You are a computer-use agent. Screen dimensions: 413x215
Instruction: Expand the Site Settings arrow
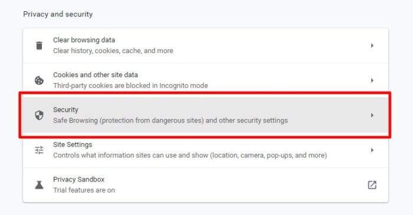(372, 150)
